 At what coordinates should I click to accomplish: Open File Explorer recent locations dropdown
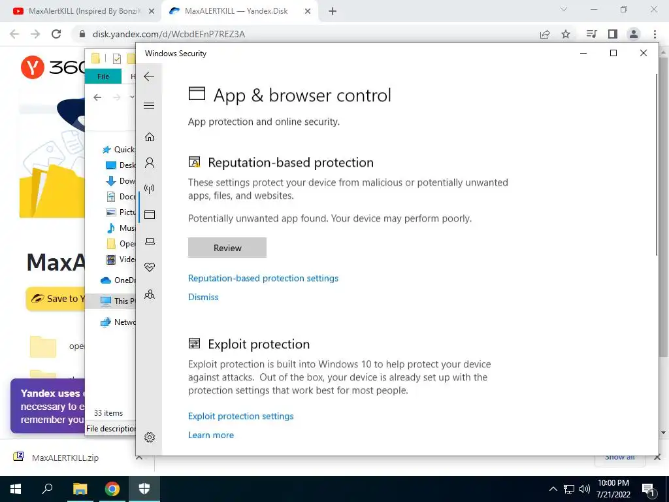tap(132, 97)
